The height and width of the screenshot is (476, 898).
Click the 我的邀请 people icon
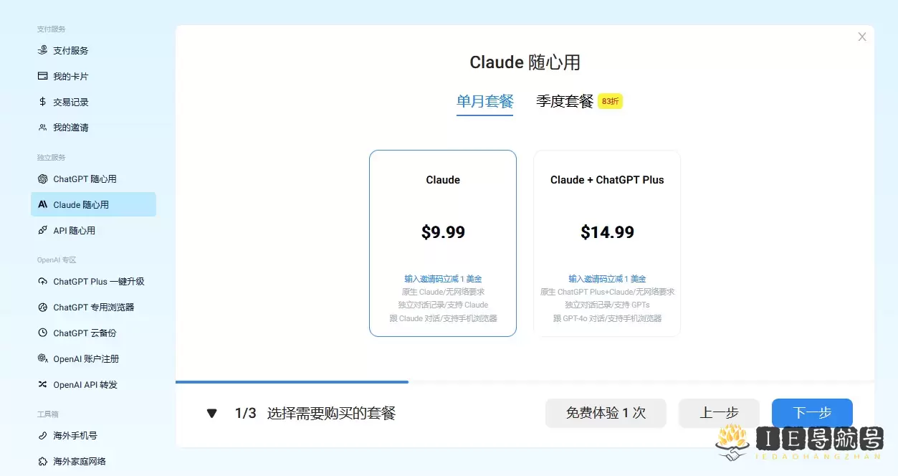43,128
